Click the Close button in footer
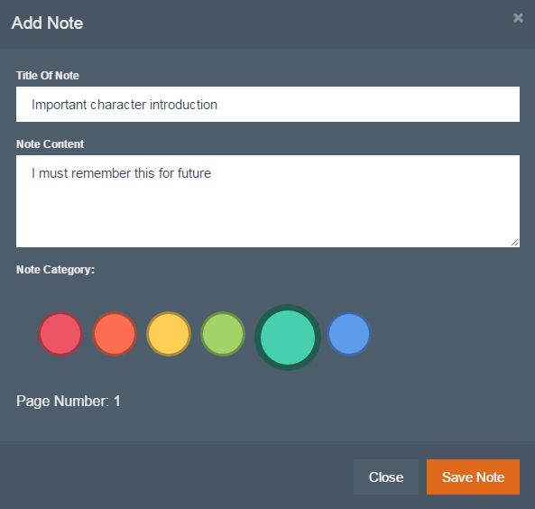Image resolution: width=535 pixels, height=509 pixels. coord(386,477)
